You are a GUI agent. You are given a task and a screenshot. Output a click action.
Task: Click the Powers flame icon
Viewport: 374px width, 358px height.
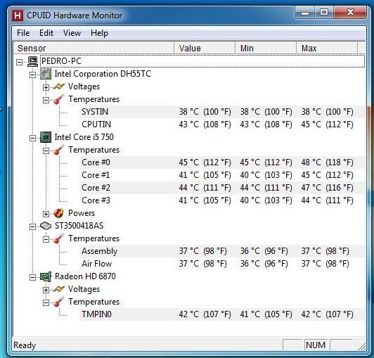coord(59,213)
